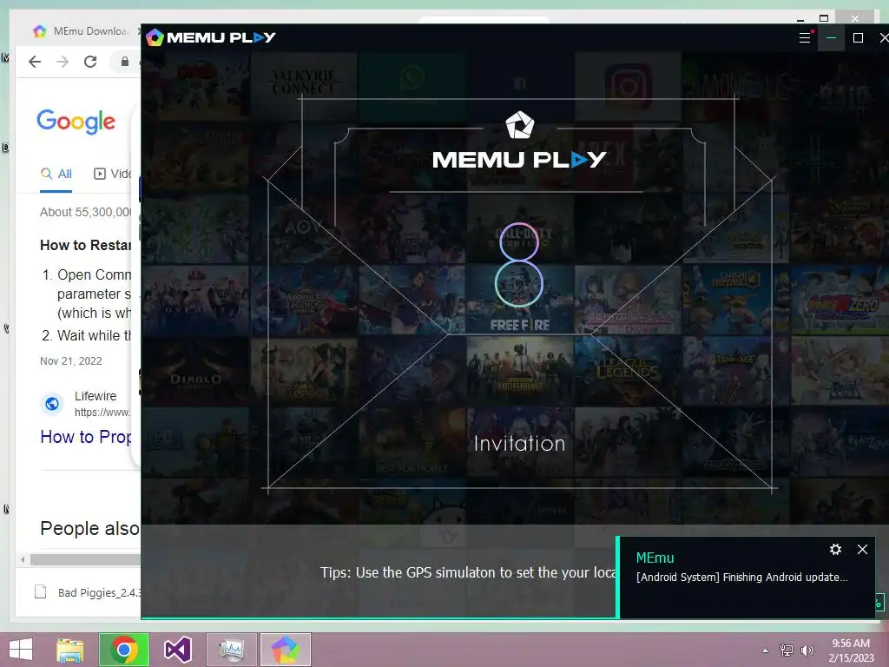Click the League of Legends thumbnail
The image size is (889, 667).
(x=628, y=370)
